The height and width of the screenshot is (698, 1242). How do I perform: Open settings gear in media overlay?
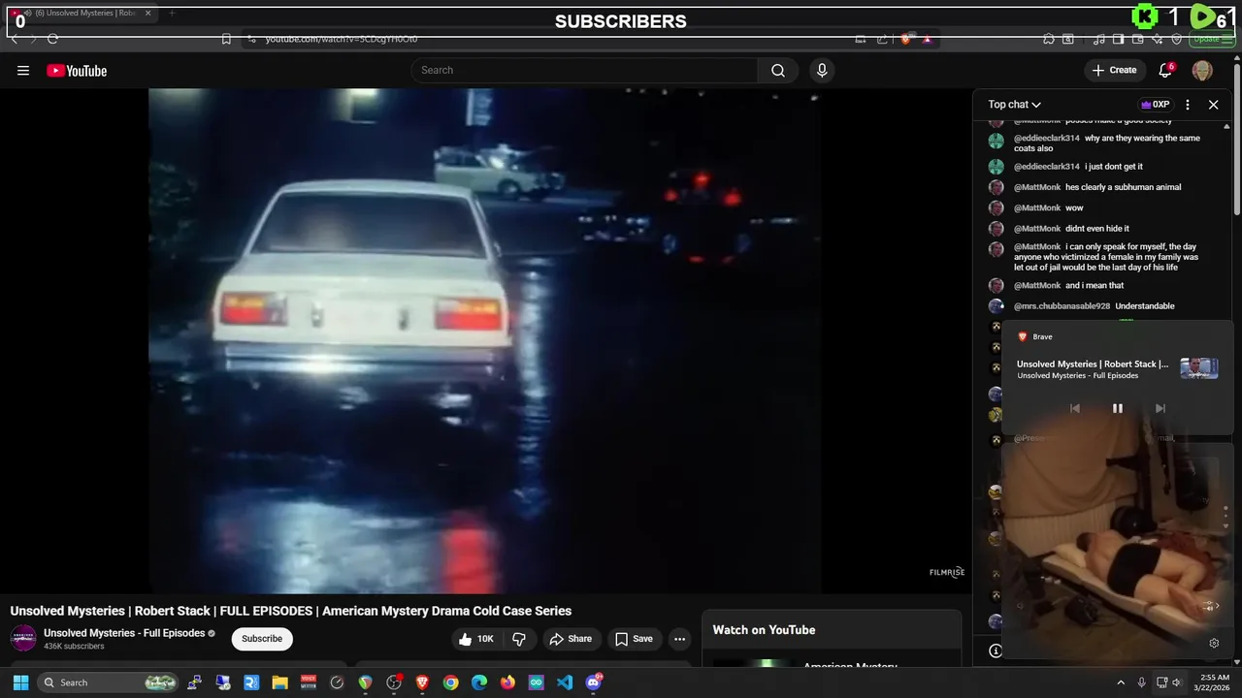tap(1214, 643)
